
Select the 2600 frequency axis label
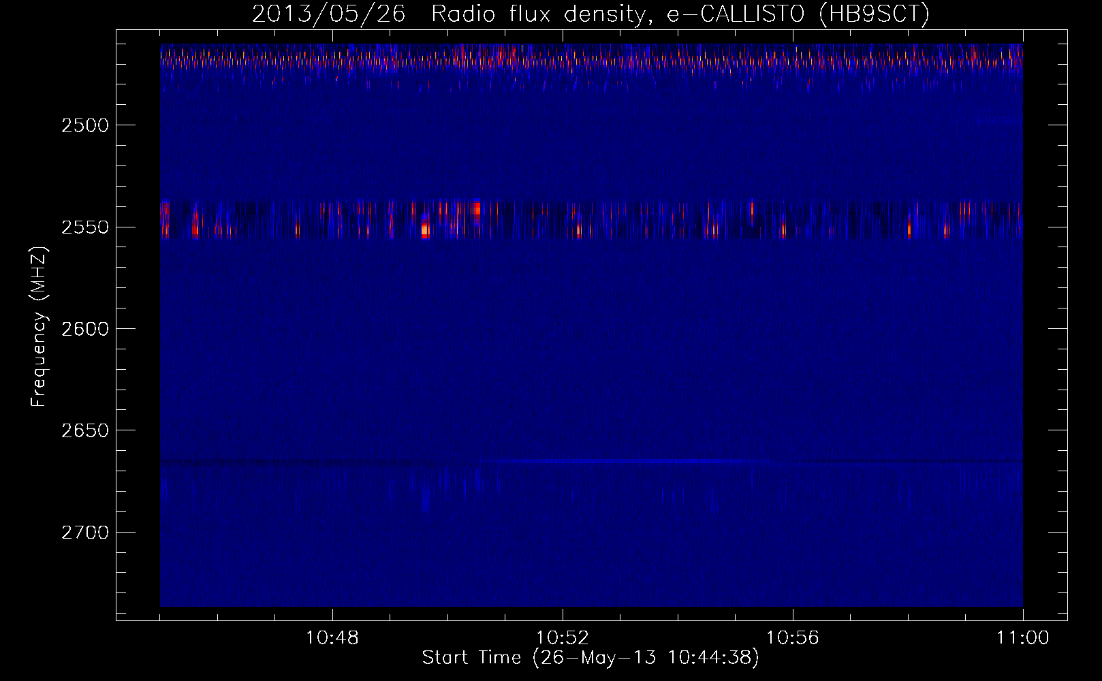point(85,329)
